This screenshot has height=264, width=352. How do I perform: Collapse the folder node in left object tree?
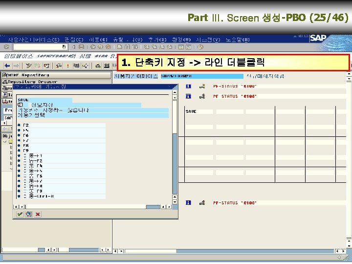(5, 142)
